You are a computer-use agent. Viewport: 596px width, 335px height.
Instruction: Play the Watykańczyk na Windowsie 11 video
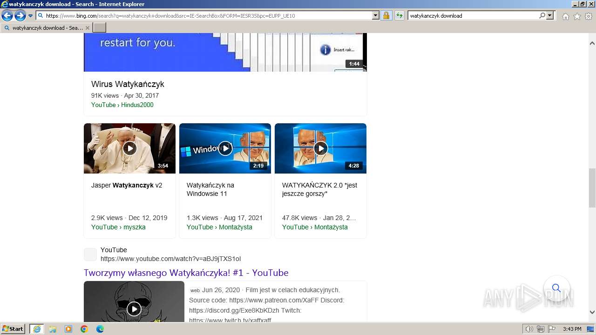[x=225, y=148]
